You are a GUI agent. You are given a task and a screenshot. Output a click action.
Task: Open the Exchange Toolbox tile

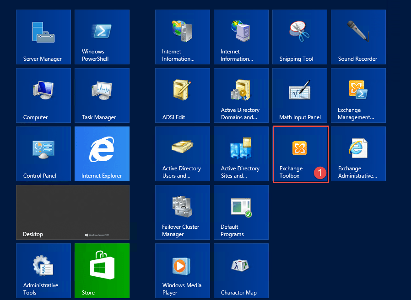click(x=301, y=154)
